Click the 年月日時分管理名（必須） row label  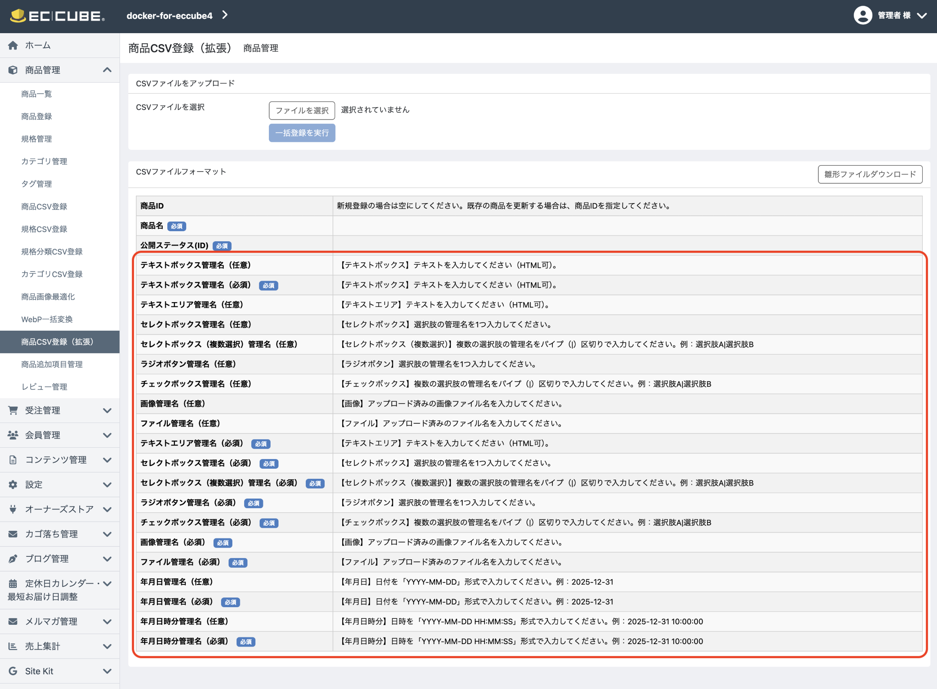[x=184, y=641]
